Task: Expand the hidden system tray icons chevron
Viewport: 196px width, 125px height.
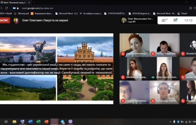Action: [x=170, y=122]
